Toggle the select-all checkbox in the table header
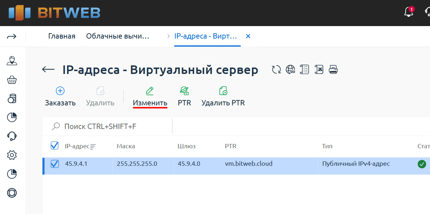The image size is (430, 214). click(x=54, y=146)
